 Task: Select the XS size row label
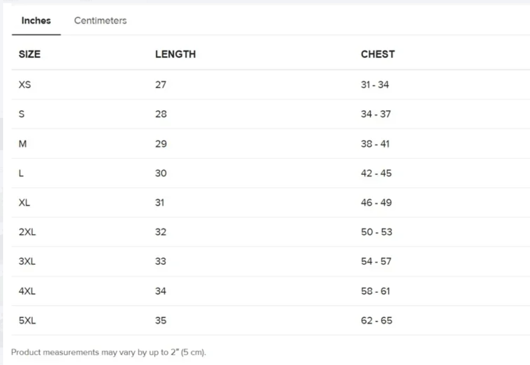click(25, 85)
